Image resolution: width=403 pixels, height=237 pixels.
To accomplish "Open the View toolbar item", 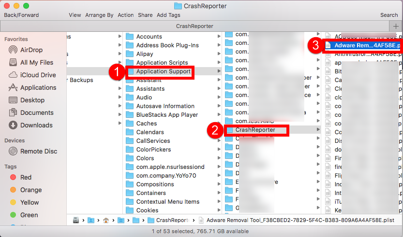I will click(x=75, y=15).
